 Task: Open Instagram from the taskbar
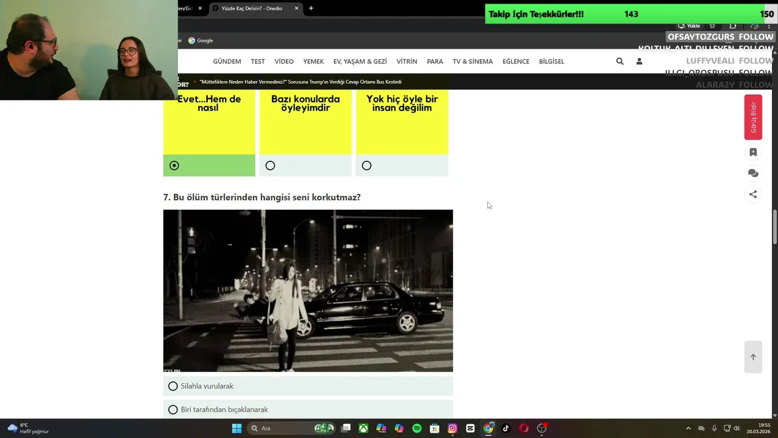(452, 428)
